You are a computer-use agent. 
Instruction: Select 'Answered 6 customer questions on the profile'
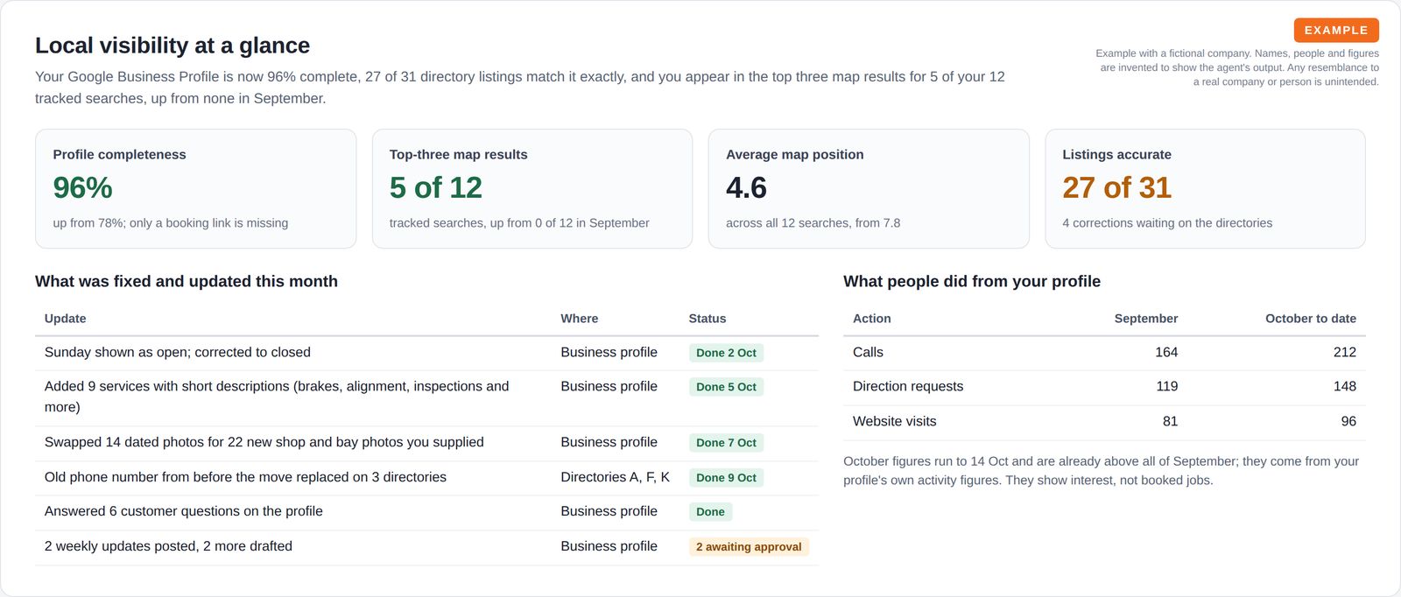click(184, 511)
